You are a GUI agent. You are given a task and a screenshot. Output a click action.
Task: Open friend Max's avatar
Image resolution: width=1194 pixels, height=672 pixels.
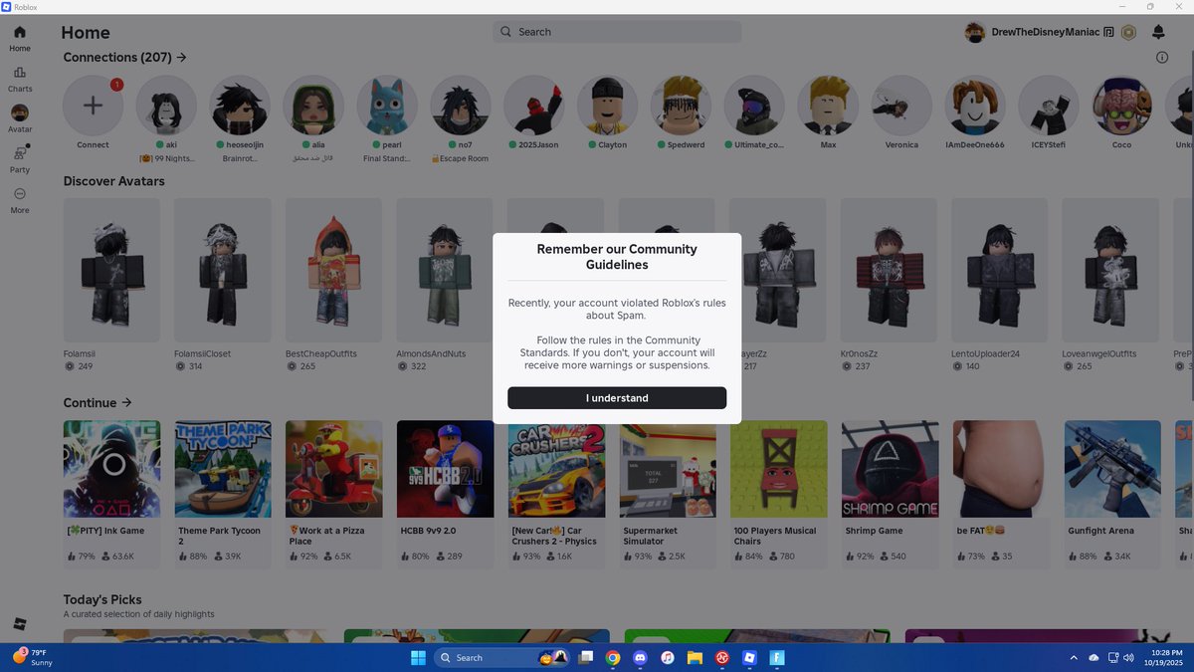coord(829,106)
